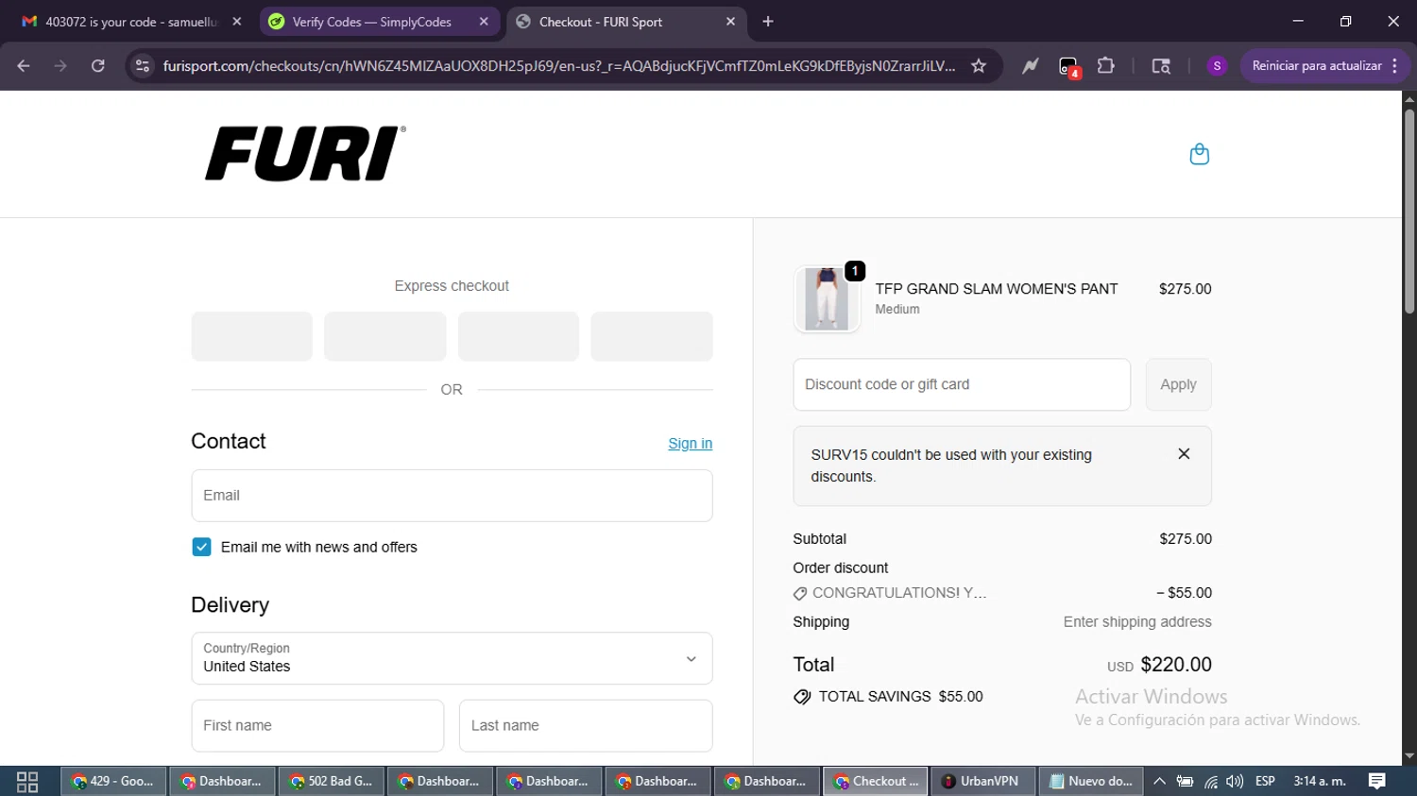Click the vertical page scrollbar thumb

[x=1409, y=212]
